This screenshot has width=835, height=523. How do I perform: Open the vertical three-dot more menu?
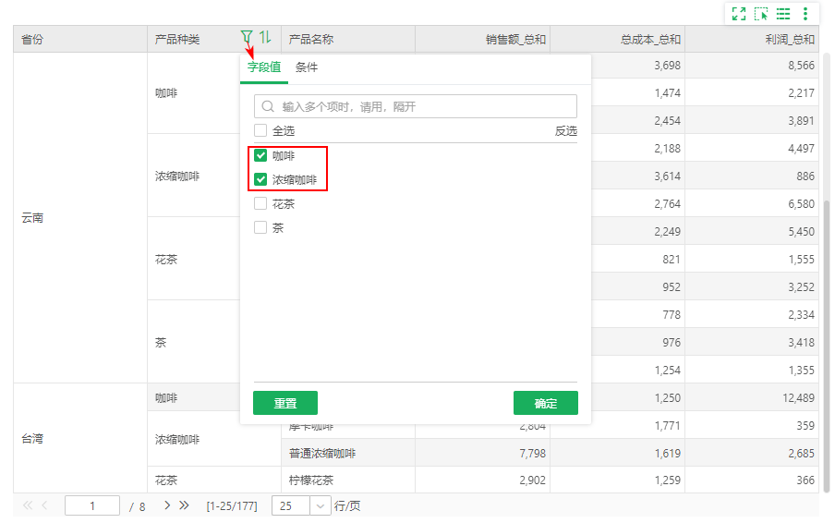805,14
